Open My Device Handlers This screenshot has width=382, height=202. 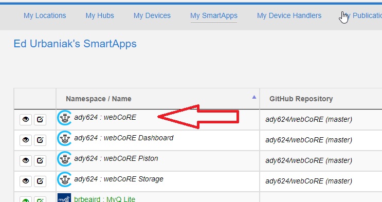click(289, 15)
